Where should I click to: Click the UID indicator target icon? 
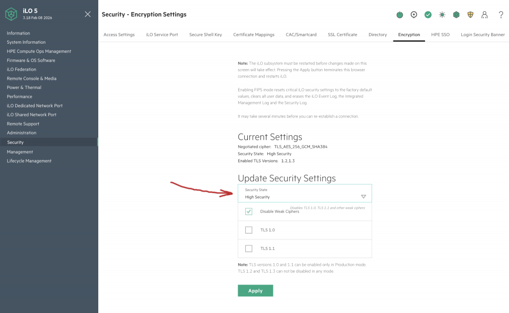pos(414,15)
